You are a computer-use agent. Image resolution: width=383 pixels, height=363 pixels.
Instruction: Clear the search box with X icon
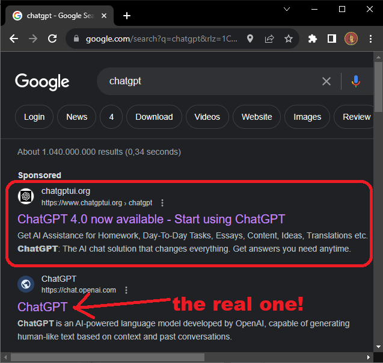point(326,81)
